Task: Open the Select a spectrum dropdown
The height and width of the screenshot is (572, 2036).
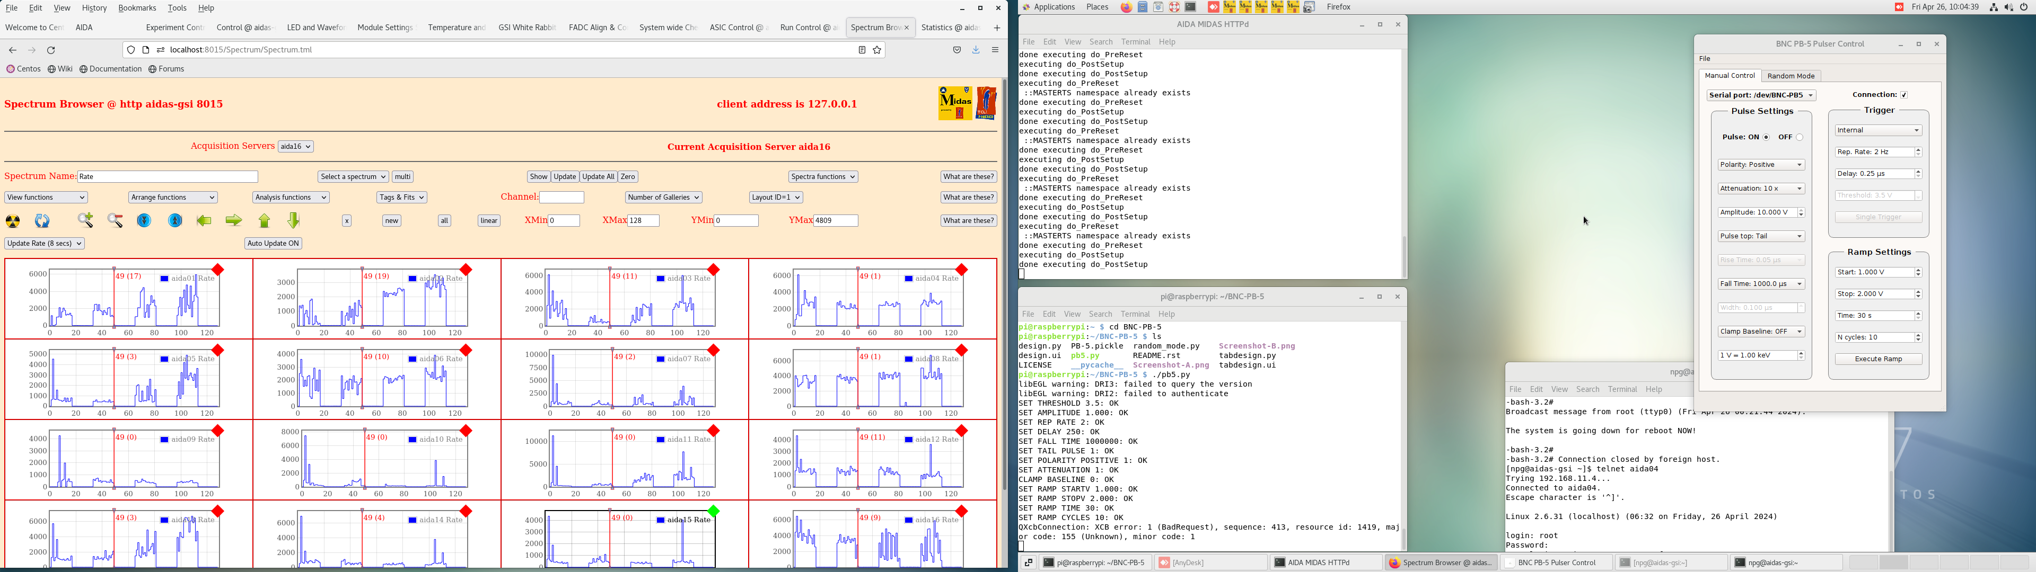Action: point(353,177)
